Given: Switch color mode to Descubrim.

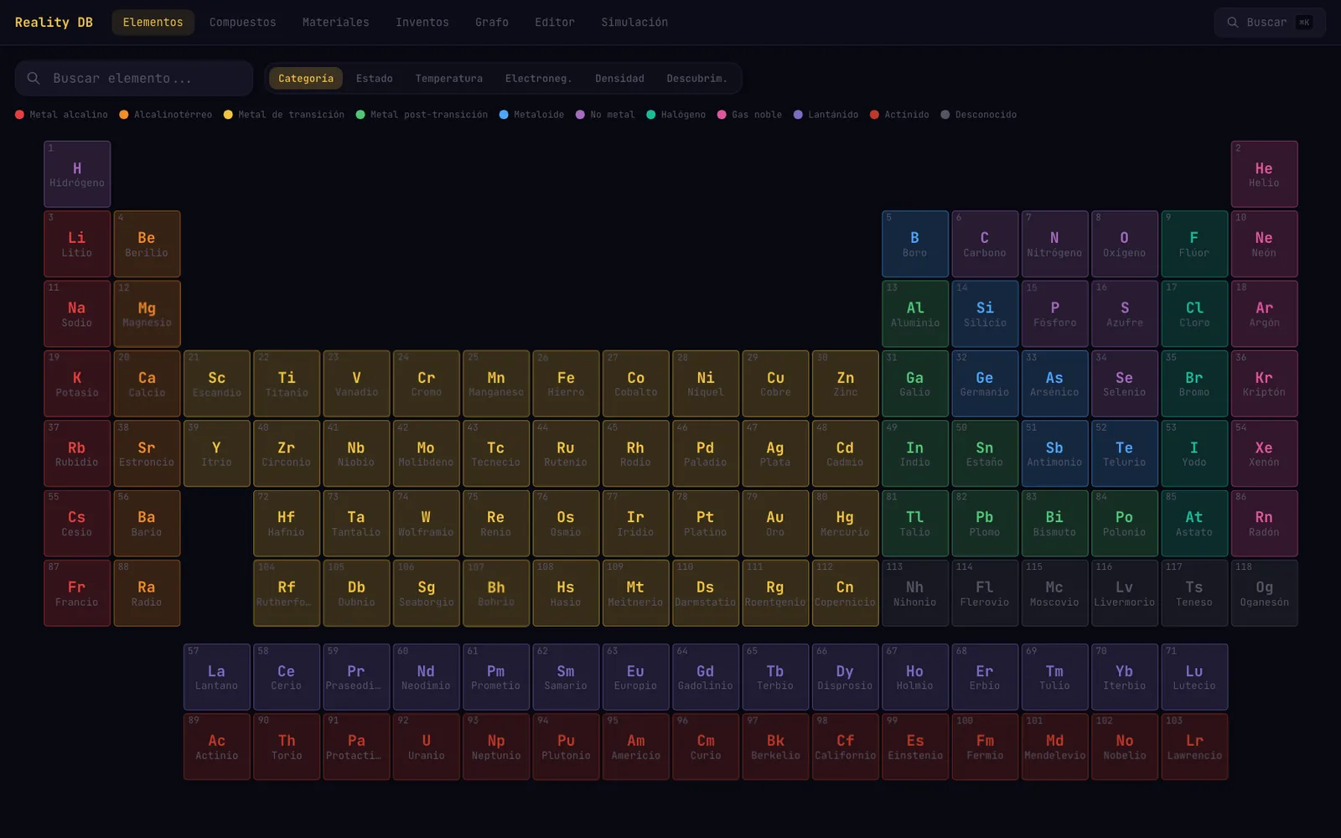Looking at the screenshot, I should pyautogui.click(x=696, y=78).
